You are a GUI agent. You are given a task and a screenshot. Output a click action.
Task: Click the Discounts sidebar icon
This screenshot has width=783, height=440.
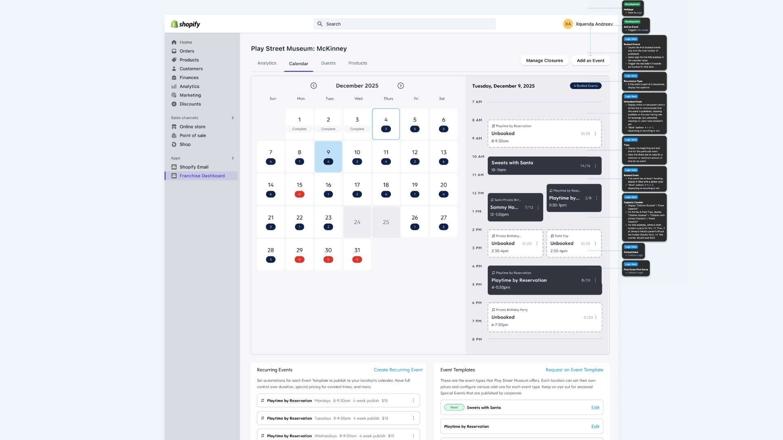(174, 104)
